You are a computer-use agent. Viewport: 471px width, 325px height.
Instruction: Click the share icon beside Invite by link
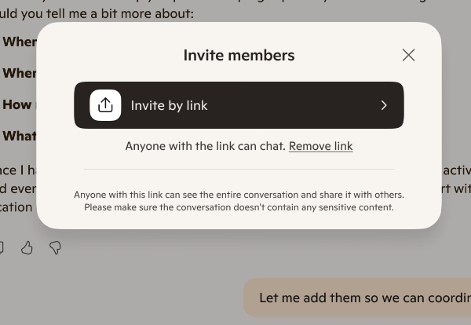pos(105,105)
